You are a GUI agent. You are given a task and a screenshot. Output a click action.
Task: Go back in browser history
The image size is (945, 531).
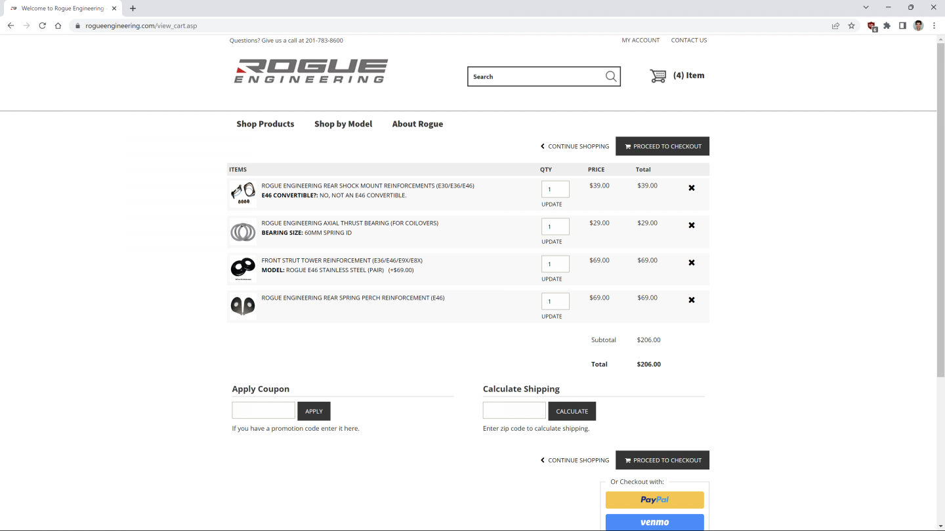tap(10, 26)
